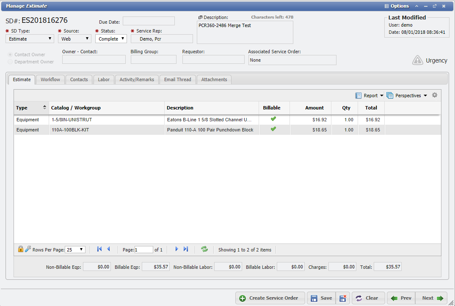This screenshot has height=306, width=455.
Task: Click the Create Service Order button
Action: coord(269,298)
